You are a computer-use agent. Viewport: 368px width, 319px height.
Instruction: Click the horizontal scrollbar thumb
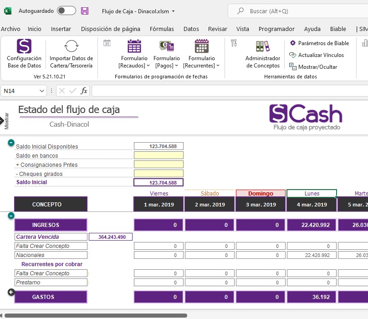coord(96,315)
